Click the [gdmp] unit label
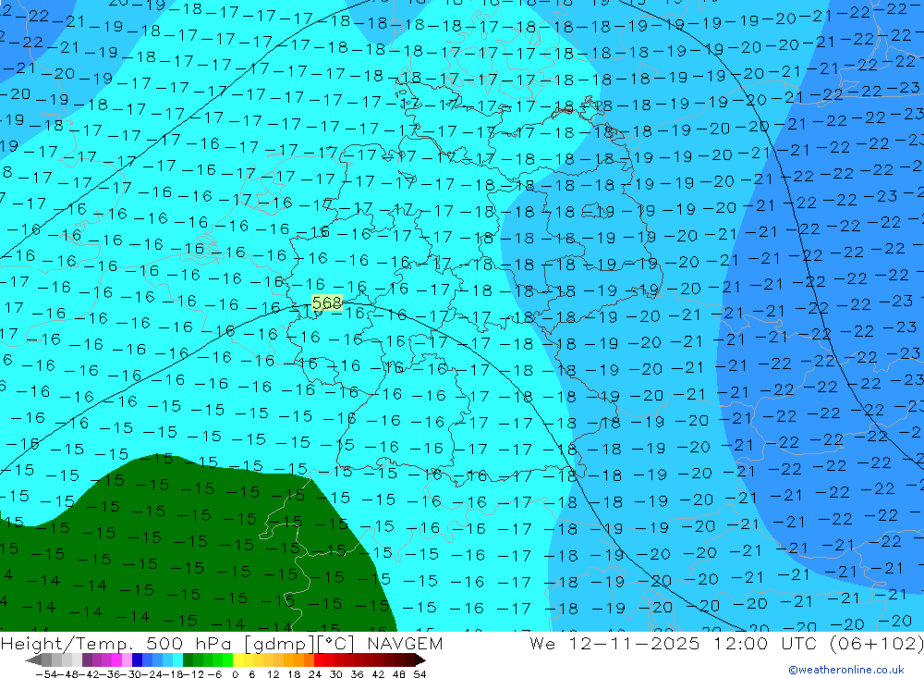The image size is (924, 678). [279, 643]
